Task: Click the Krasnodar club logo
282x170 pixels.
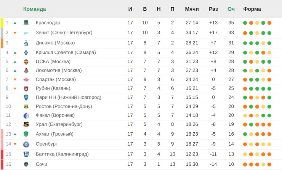Action: (26, 22)
